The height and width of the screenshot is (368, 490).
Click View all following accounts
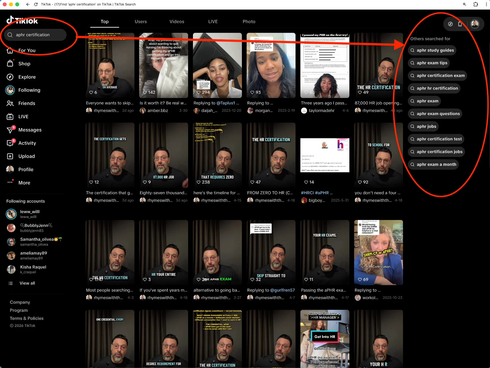27,283
